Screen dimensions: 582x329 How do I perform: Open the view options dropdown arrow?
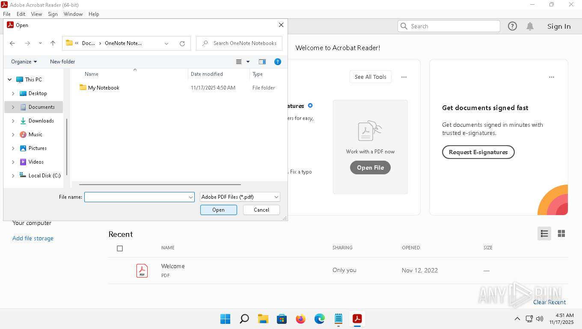(x=248, y=62)
